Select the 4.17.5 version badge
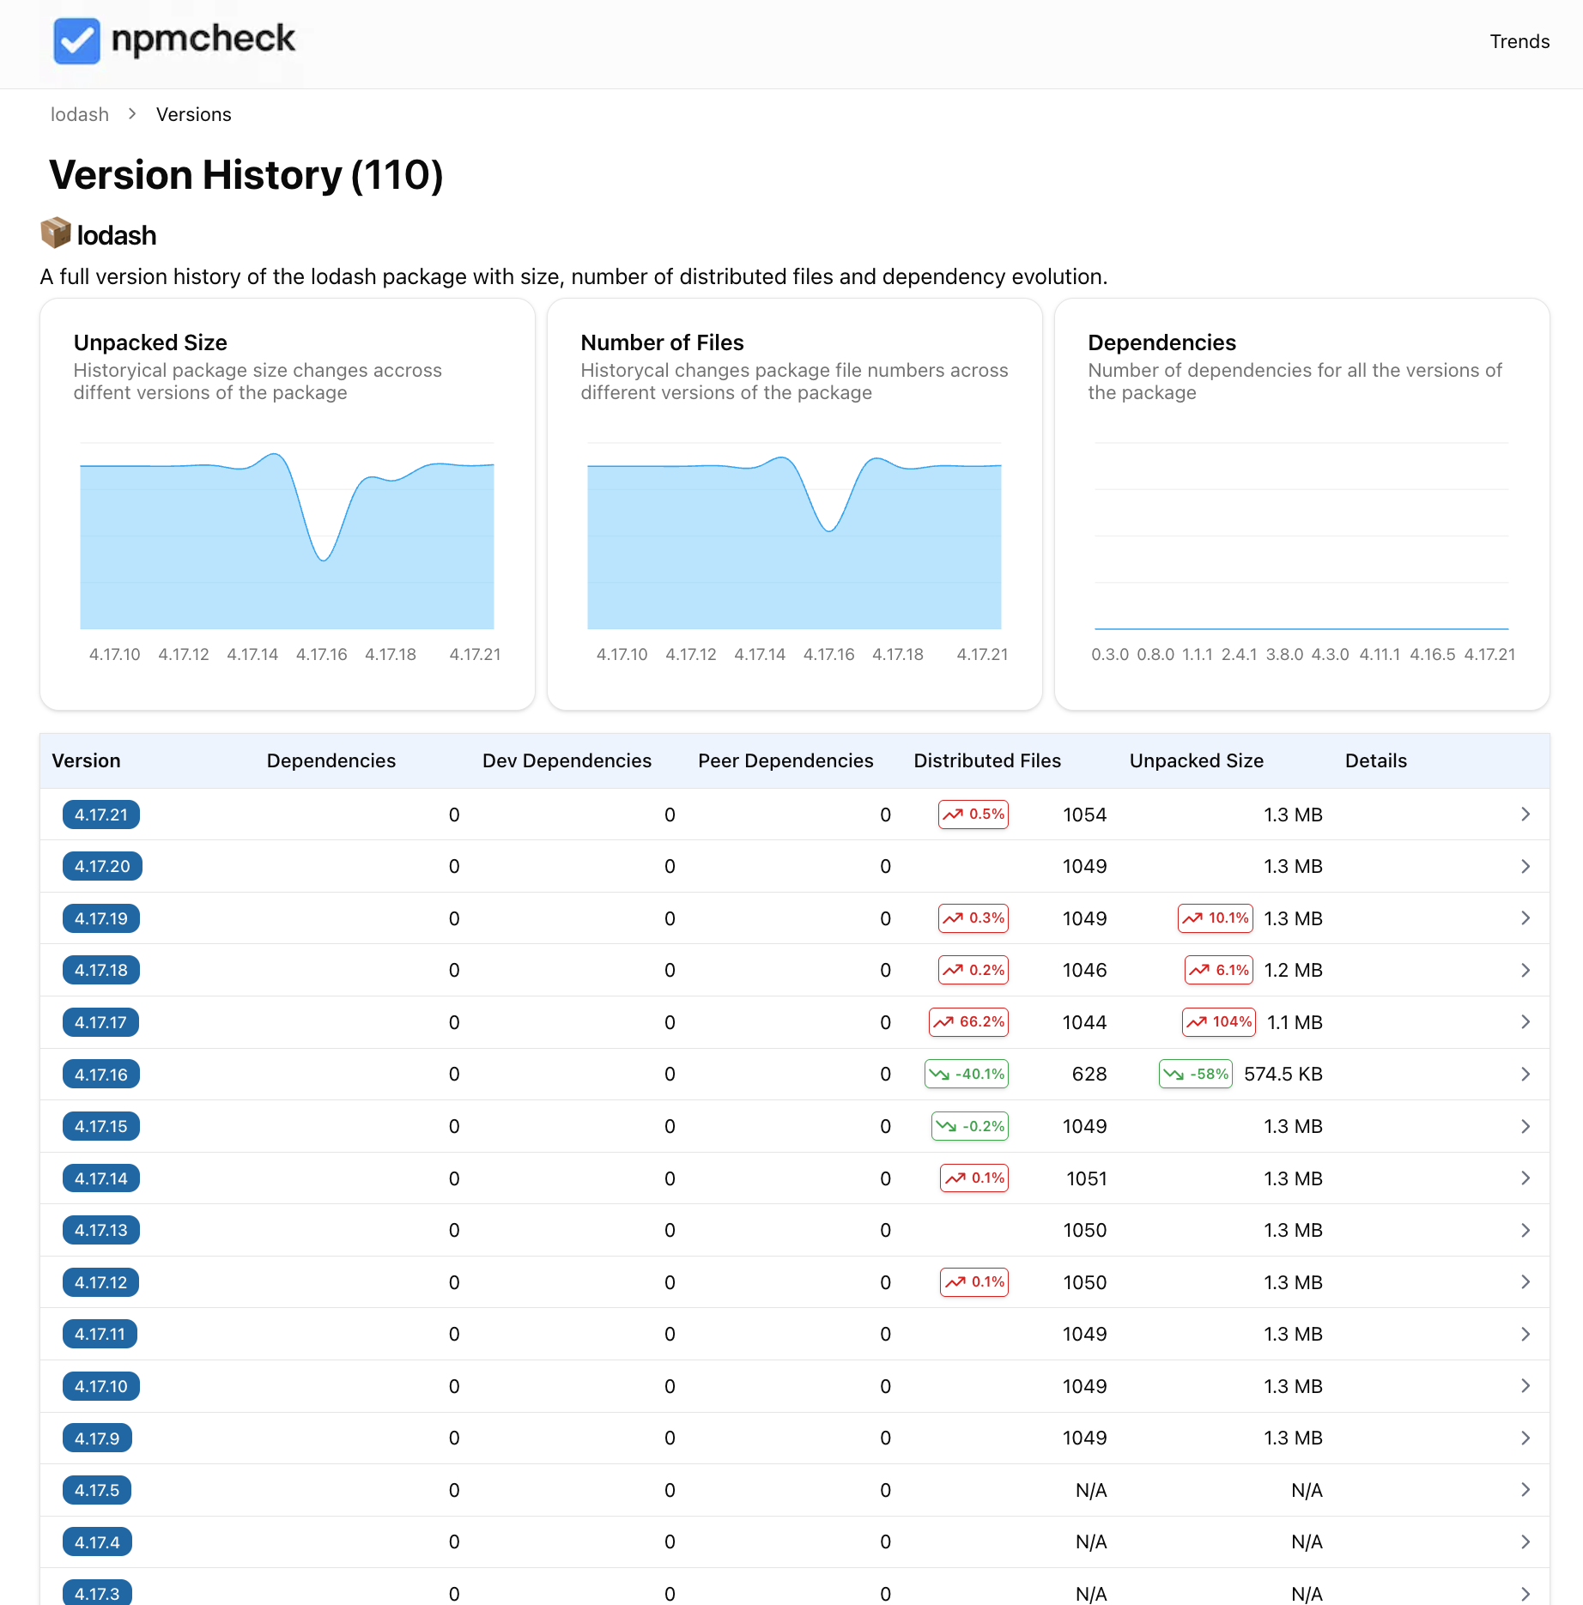This screenshot has height=1605, width=1583. 97,1490
